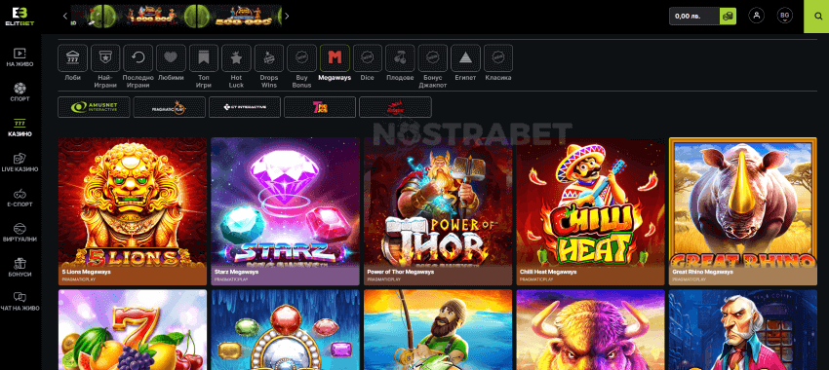Go to Live Казино in sidebar
Viewport: 829px width, 370px height.
tap(20, 163)
